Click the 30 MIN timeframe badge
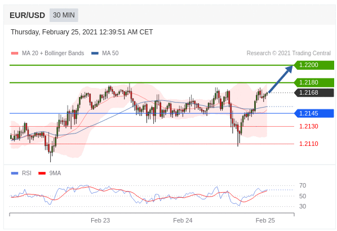Screen dimensions: 337x231 (x=64, y=15)
